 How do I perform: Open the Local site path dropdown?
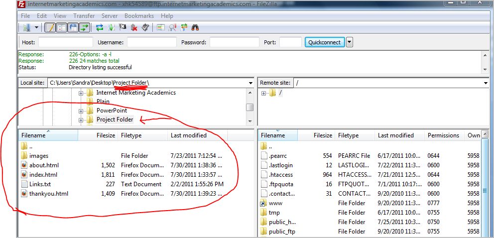tap(250, 83)
